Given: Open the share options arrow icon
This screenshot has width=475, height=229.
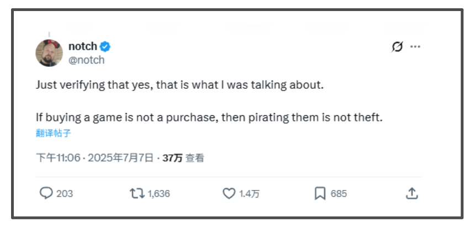Looking at the screenshot, I should coord(411,194).
